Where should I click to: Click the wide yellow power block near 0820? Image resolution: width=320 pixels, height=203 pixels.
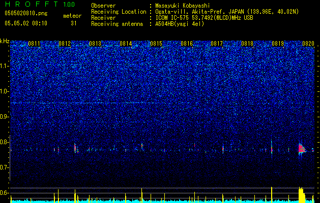(x=301, y=195)
